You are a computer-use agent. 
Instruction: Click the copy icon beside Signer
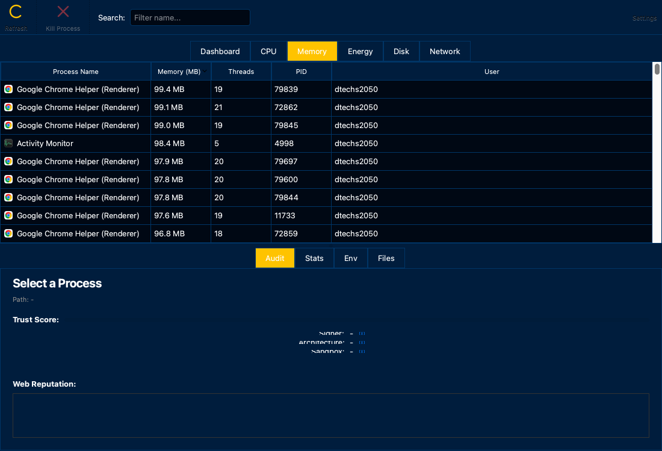(x=362, y=333)
